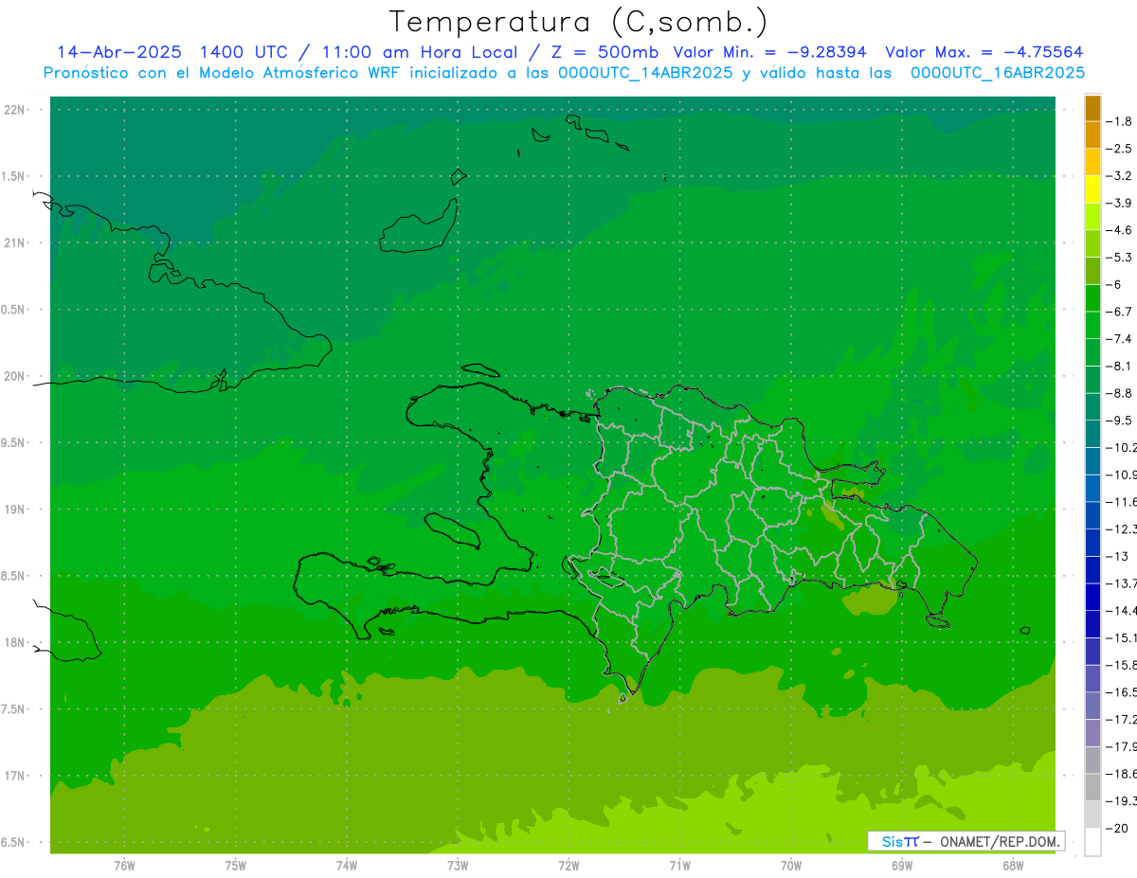Click '11:00 am Hora Local' text
Image resolution: width=1137 pixels, height=878 pixels.
point(418,53)
